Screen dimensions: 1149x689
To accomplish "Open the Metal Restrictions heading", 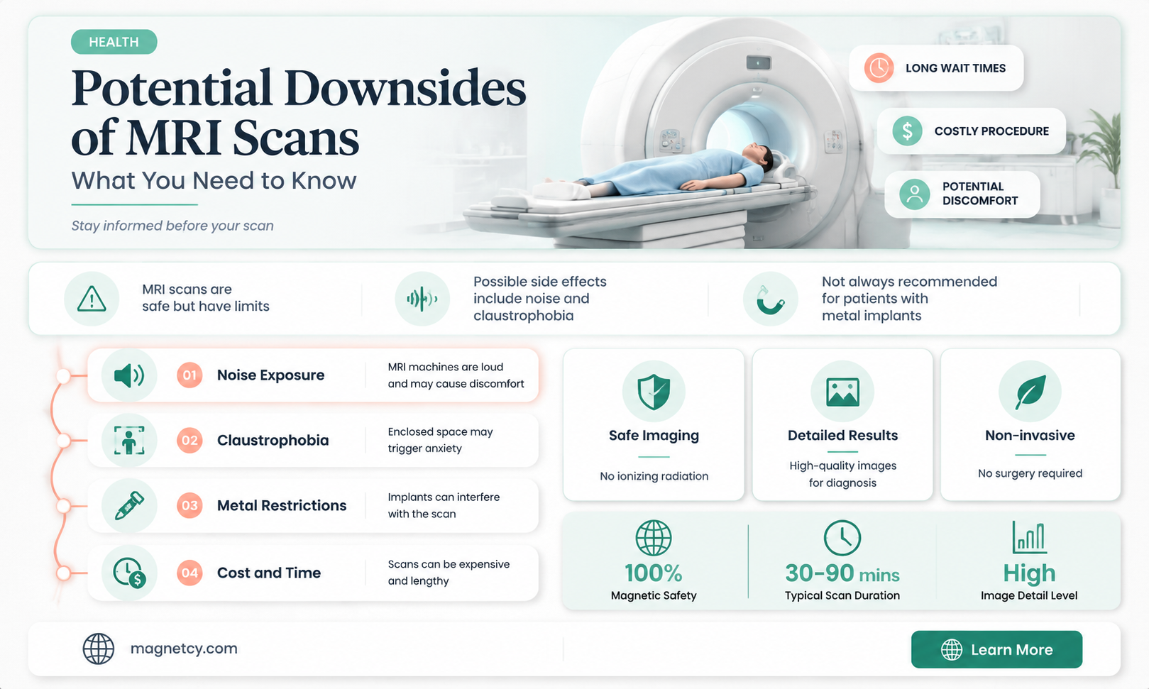I will pyautogui.click(x=282, y=505).
